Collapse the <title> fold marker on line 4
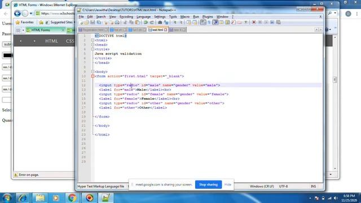The height and width of the screenshot is (203, 361). [x=93, y=49]
